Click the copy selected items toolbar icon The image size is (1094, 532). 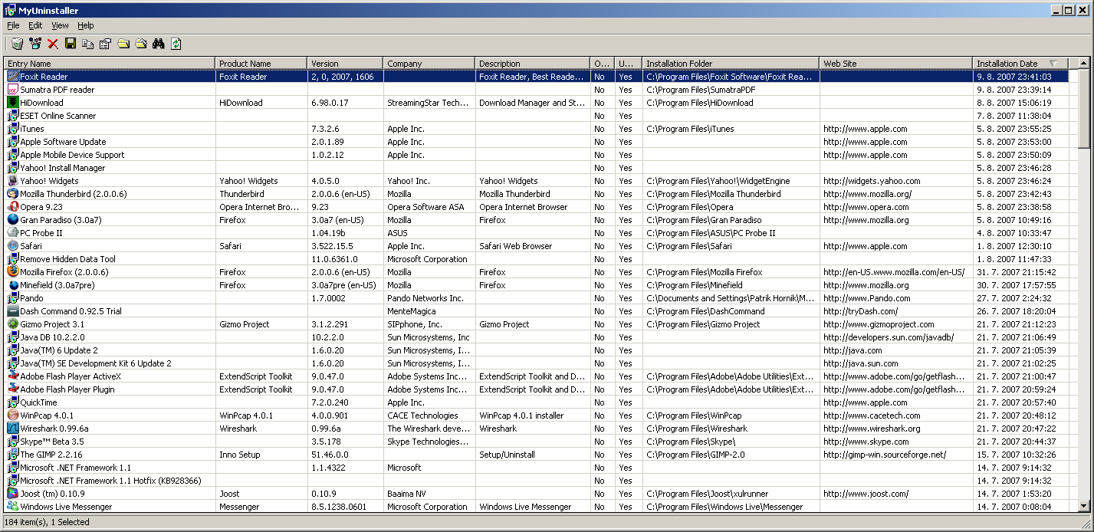point(88,44)
